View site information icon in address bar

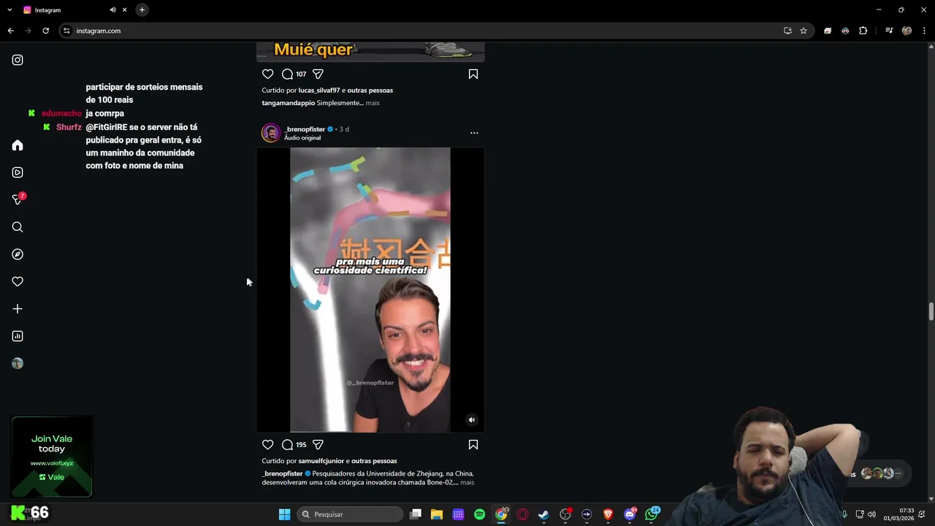(66, 31)
